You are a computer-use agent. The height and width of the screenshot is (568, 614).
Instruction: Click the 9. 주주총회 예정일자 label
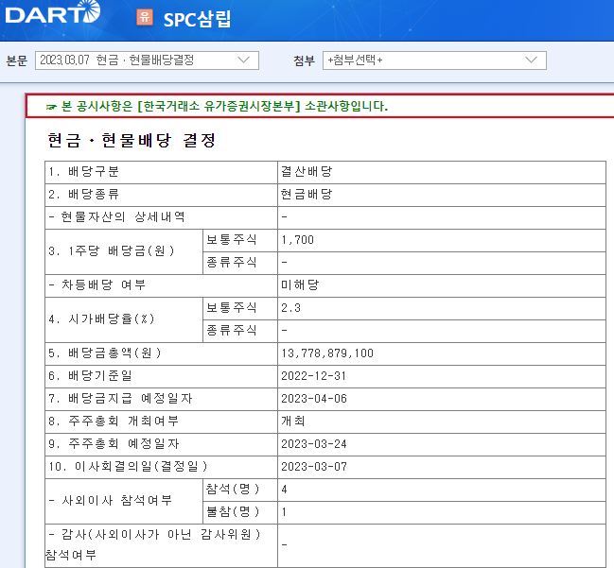click(114, 444)
